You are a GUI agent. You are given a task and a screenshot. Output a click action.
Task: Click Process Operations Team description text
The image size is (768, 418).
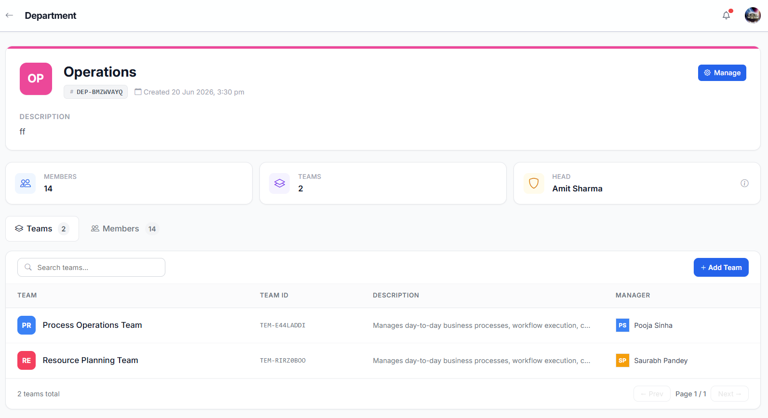tap(481, 325)
